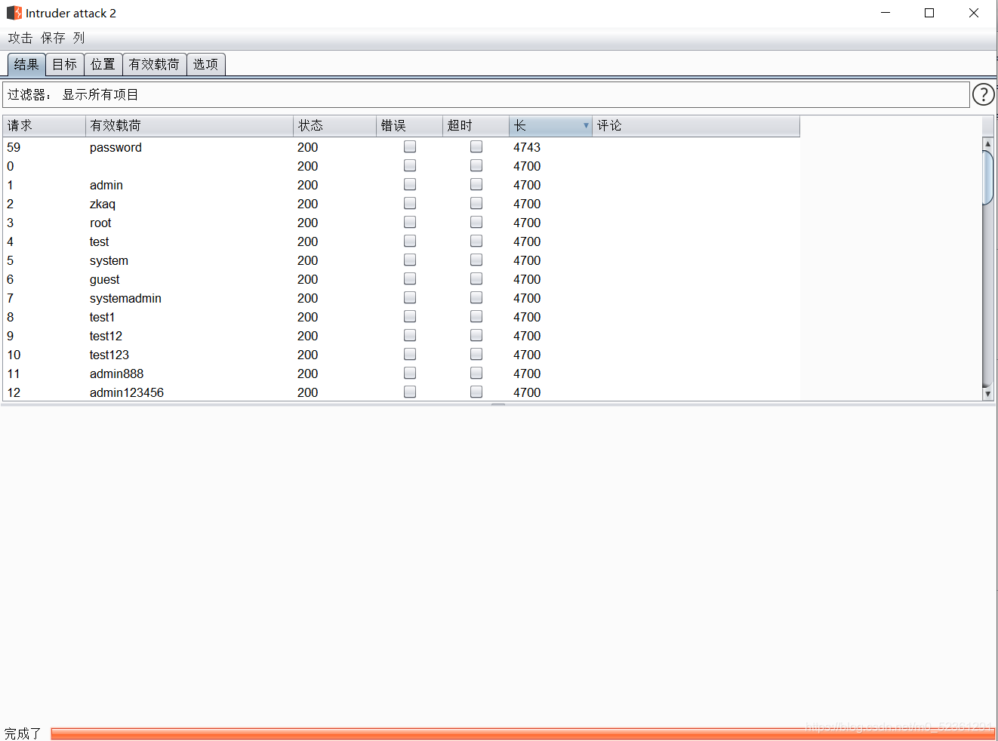Select the admin payload row

click(x=401, y=185)
